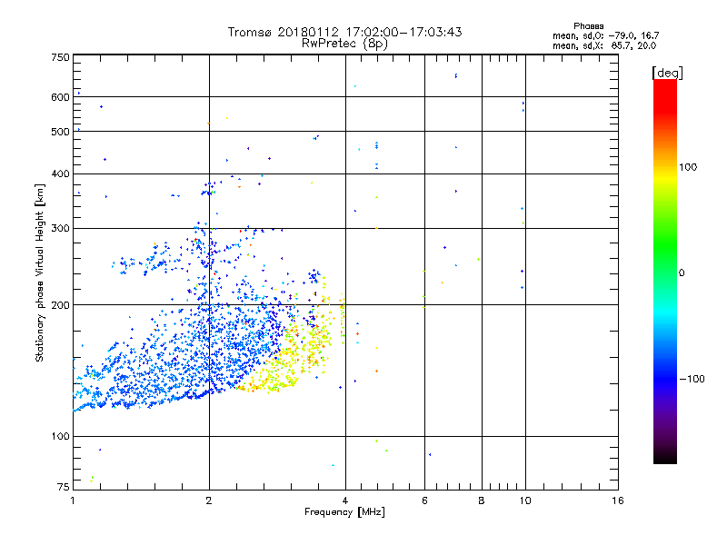The height and width of the screenshot is (545, 727).
Task: Click the plot title "Tromsø 20180112 17:02:00-17:03:43"
Action: pyautogui.click(x=344, y=32)
